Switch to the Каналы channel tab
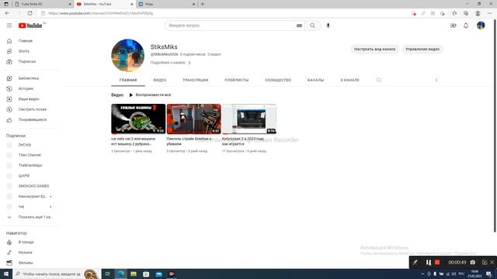Image resolution: width=497 pixels, height=279 pixels. (316, 80)
